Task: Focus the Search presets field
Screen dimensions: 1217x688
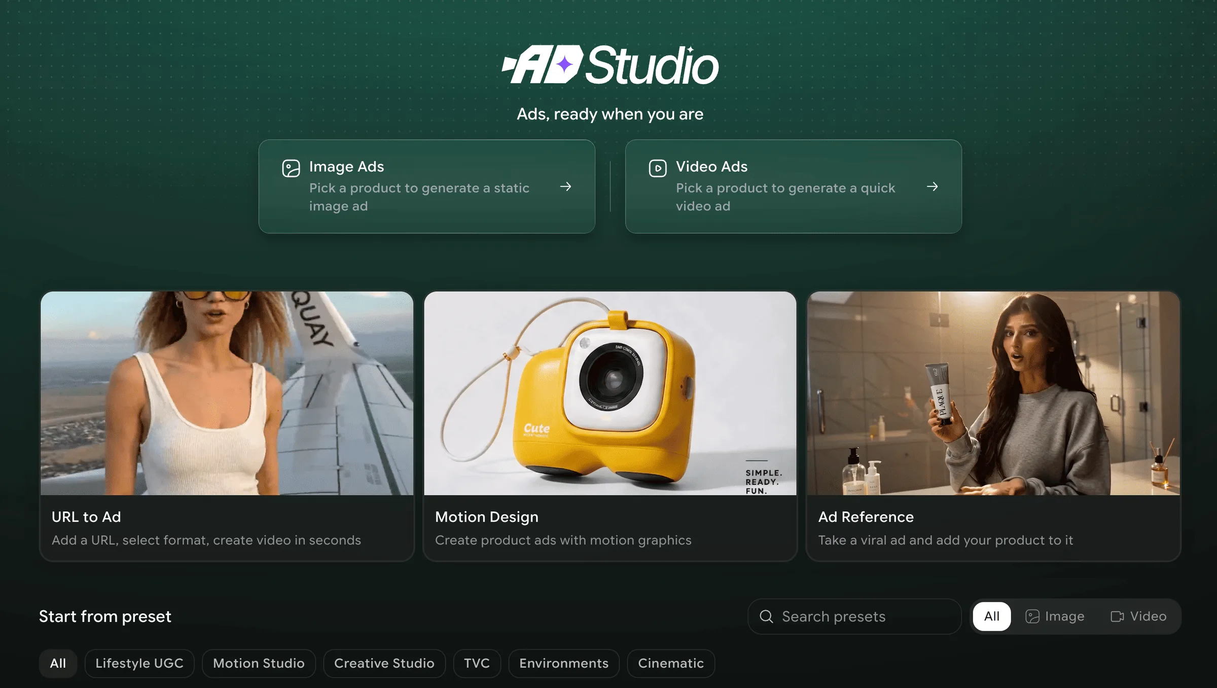Action: pyautogui.click(x=854, y=617)
